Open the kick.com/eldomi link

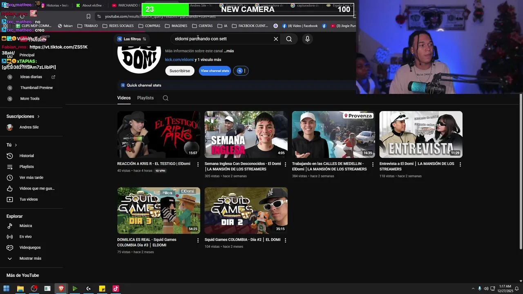click(179, 60)
